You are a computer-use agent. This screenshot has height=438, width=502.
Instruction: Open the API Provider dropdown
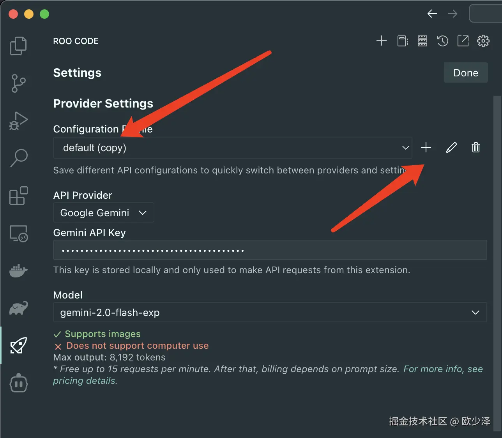pos(103,213)
